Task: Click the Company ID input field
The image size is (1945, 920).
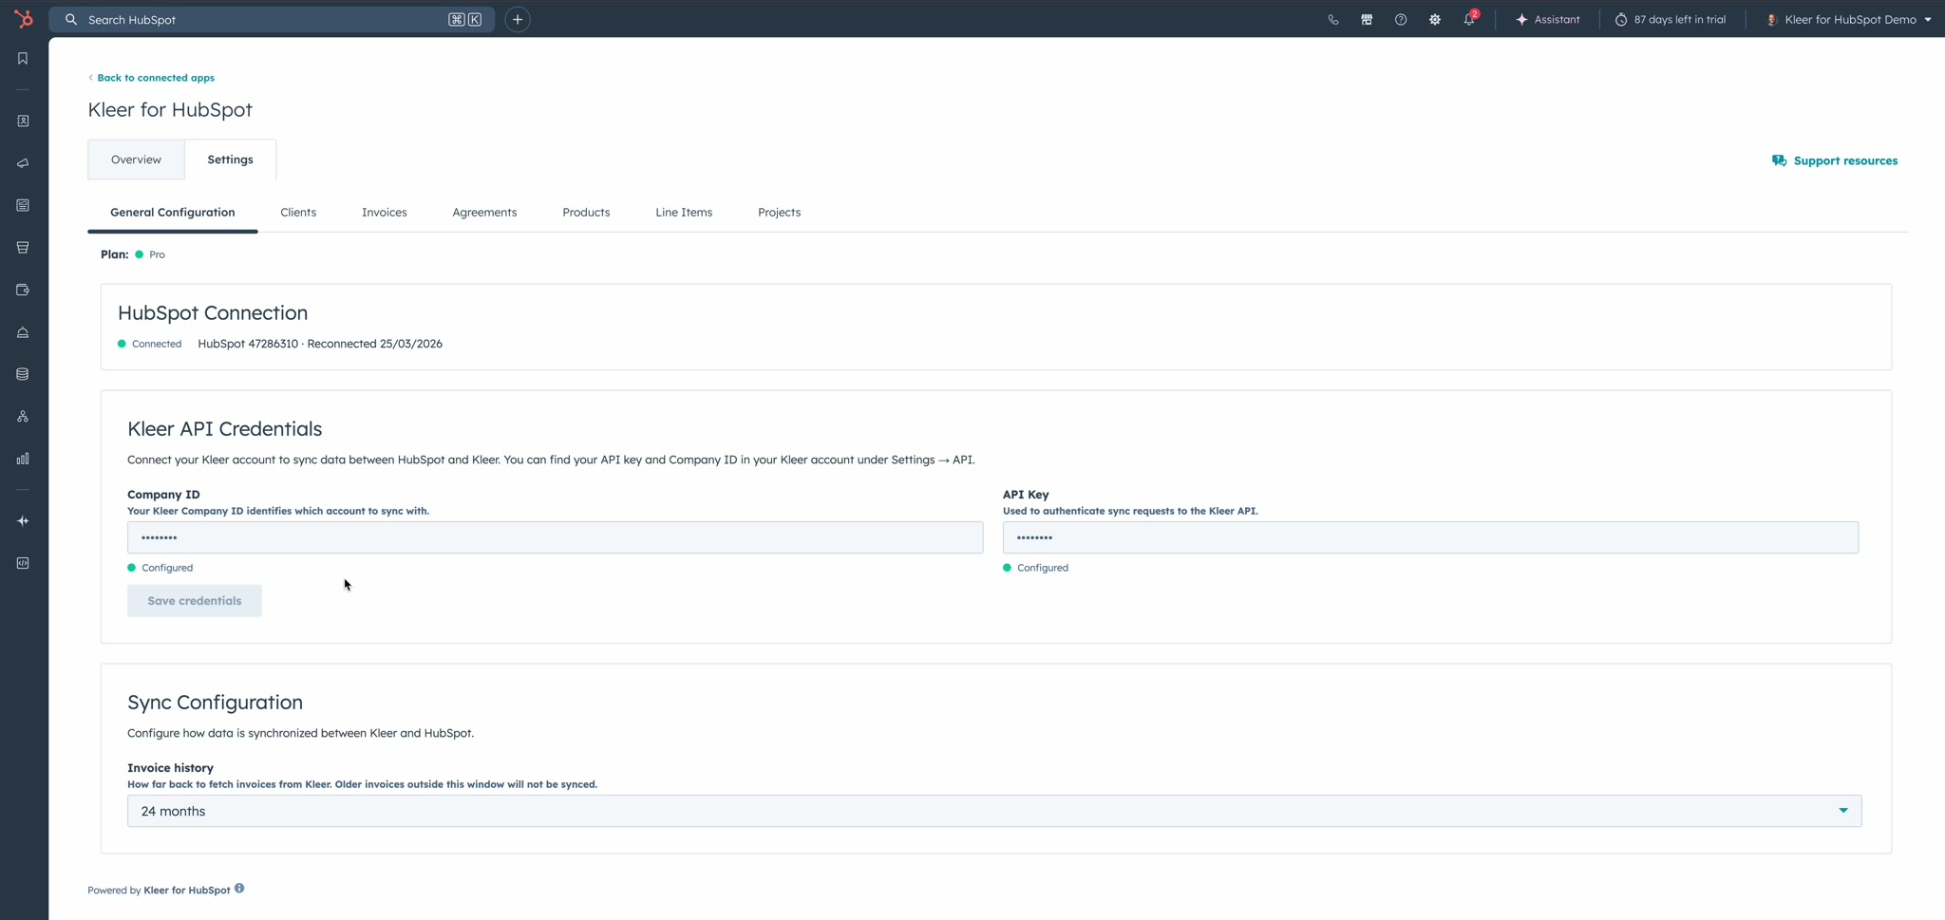Action: pos(555,537)
